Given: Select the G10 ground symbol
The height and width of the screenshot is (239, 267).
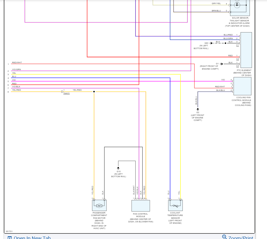Looking at the screenshot, I should point(118,168).
